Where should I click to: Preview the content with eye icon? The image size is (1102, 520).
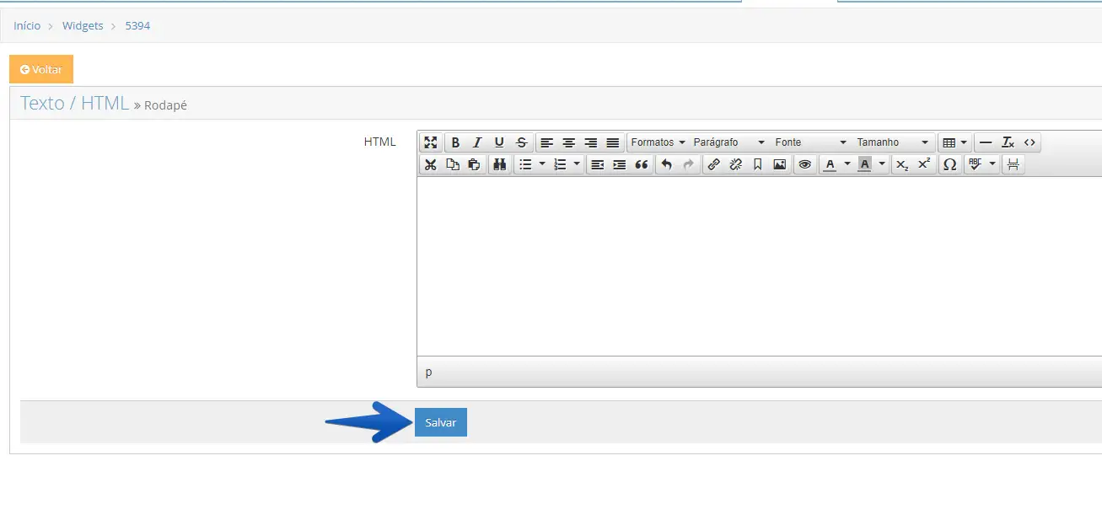[x=805, y=164]
